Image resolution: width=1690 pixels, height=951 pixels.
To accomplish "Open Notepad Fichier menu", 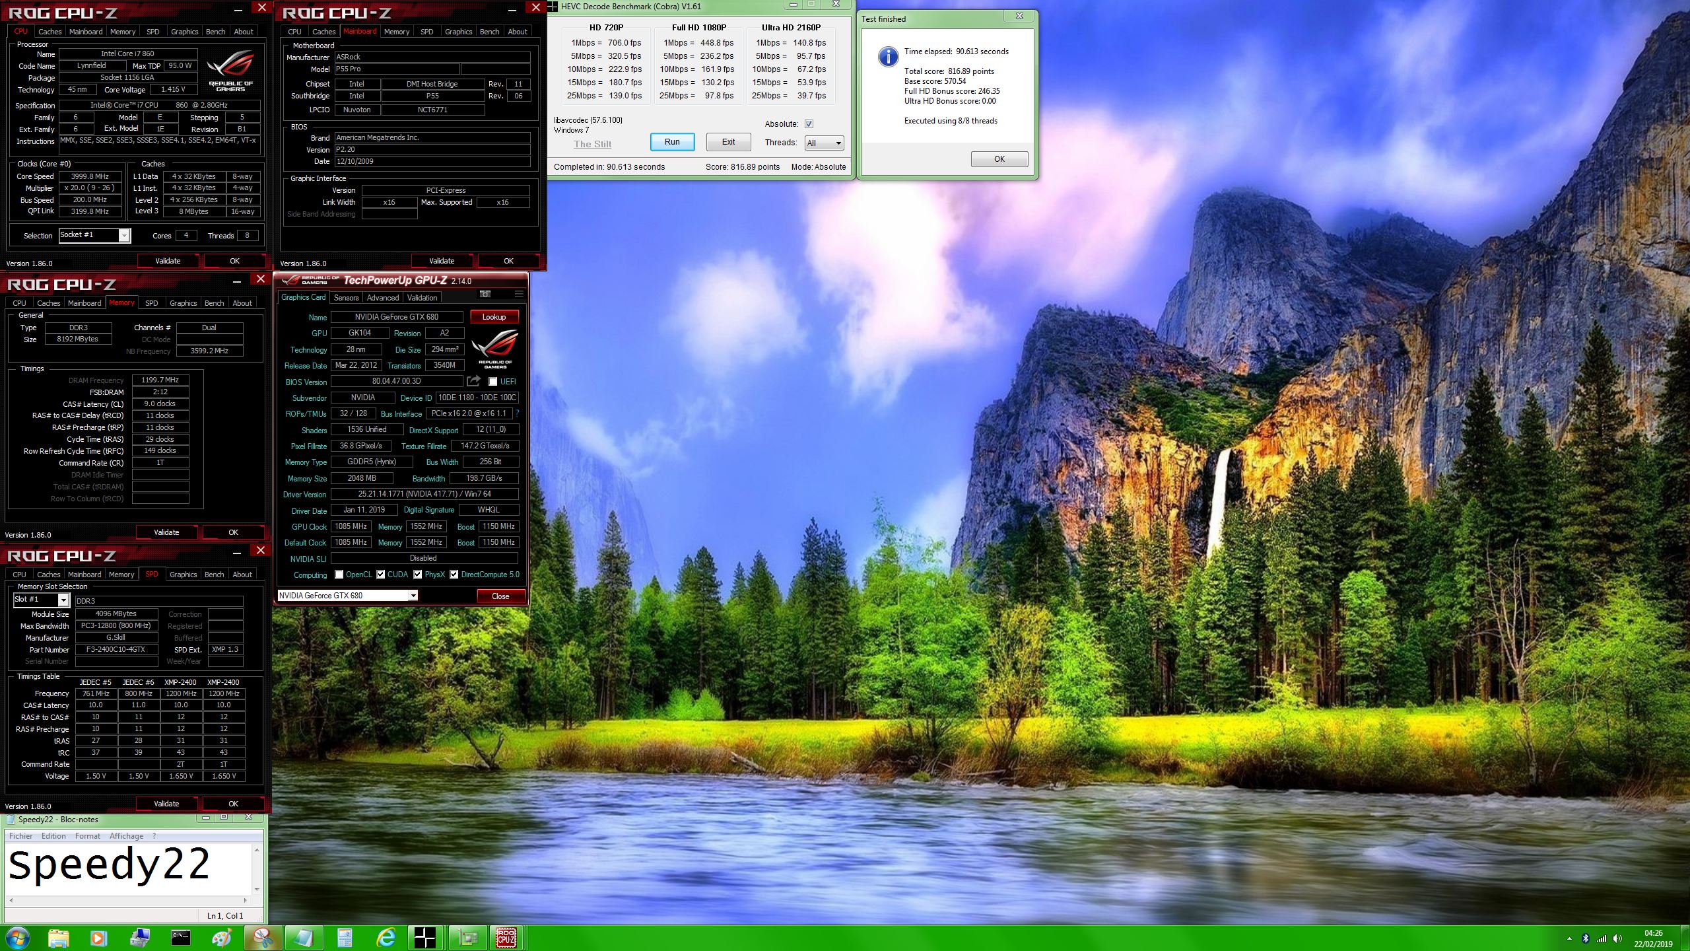I will point(20,836).
